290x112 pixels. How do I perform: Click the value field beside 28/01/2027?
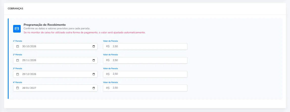pyautogui.click(x=145, y=88)
